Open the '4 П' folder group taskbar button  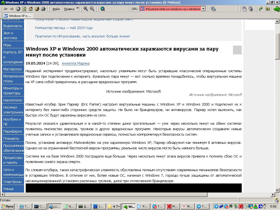pos(114,206)
